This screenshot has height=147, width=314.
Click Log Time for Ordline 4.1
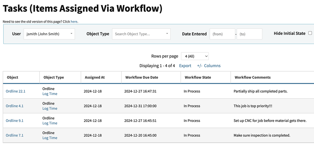[50, 109]
